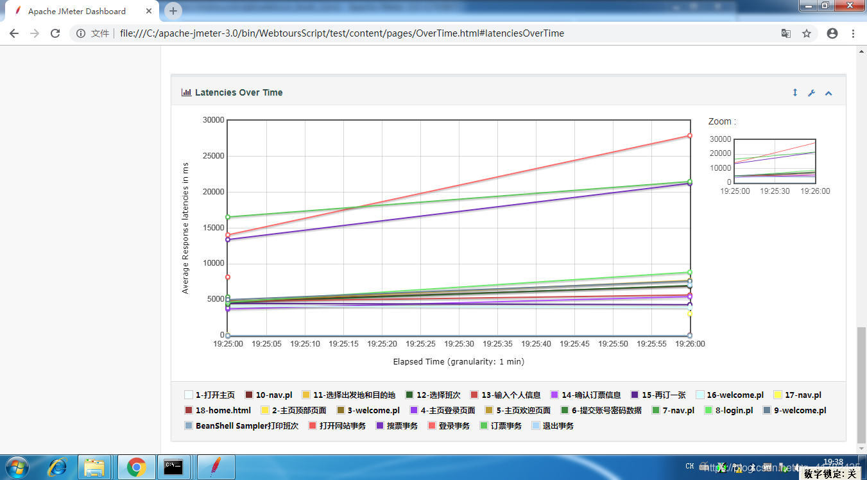Toggle the 4-主页登录页面 legend entry
Screen dimensions: 867x480
[443, 410]
